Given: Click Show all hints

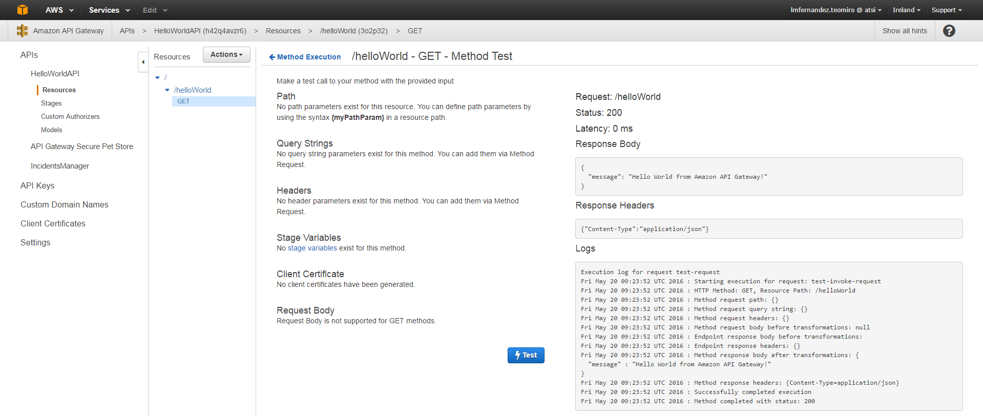Looking at the screenshot, I should [x=905, y=31].
